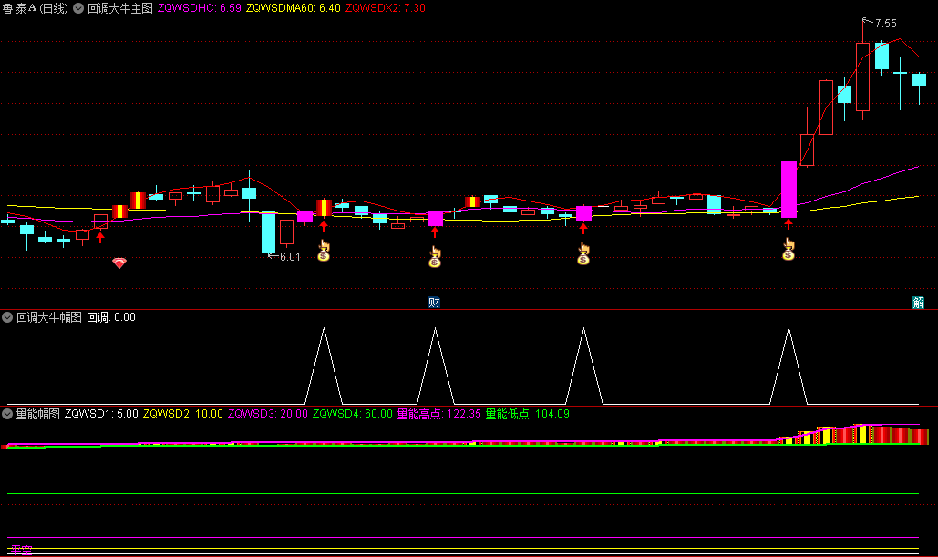Click the 鲁泰A (日线) stock title
The height and width of the screenshot is (557, 938).
coord(36,8)
